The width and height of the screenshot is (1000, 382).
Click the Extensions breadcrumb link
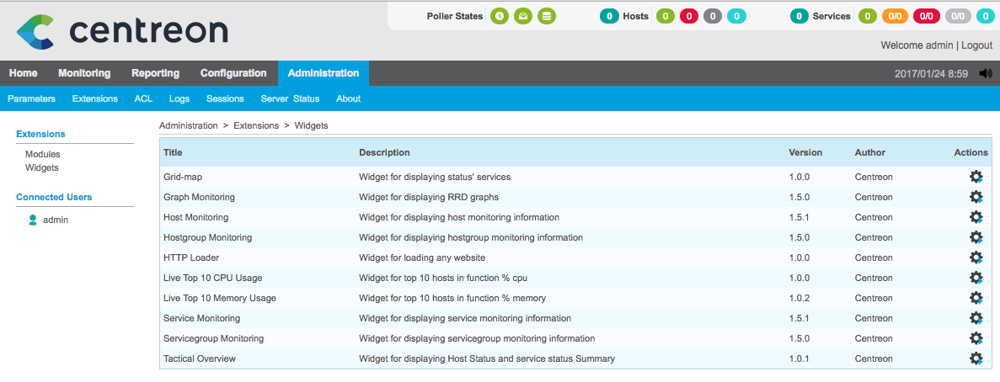[x=255, y=125]
